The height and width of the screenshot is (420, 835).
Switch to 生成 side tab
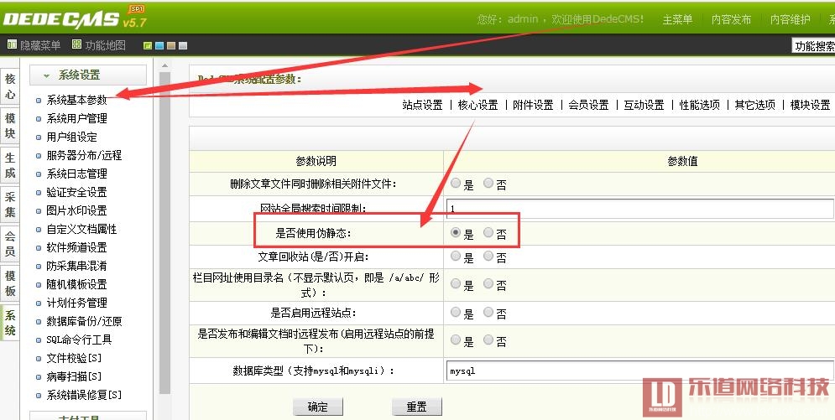(x=9, y=165)
